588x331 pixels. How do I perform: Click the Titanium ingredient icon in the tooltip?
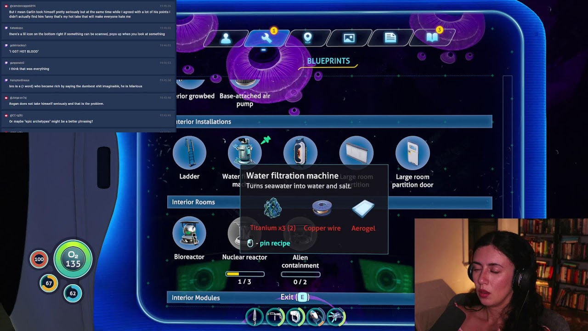pos(273,208)
